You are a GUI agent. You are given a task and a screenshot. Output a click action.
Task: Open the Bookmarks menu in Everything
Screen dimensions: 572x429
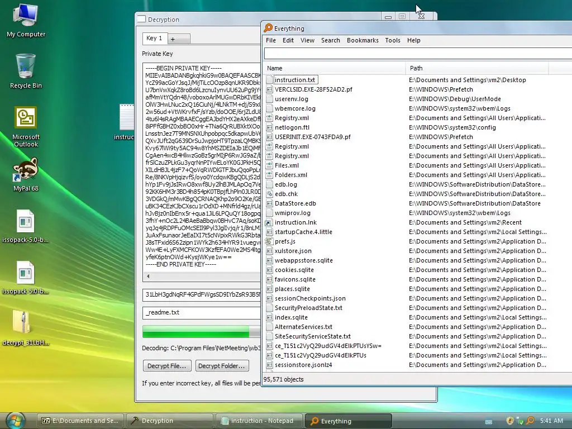363,40
